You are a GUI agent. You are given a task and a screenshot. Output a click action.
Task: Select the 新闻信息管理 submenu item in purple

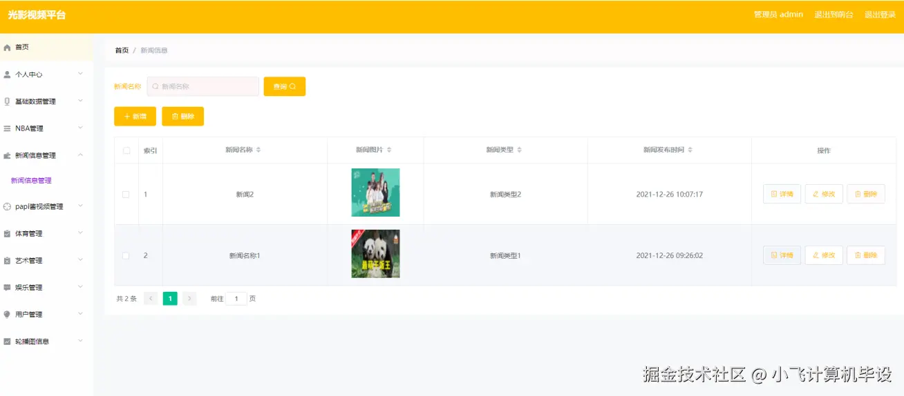point(31,181)
